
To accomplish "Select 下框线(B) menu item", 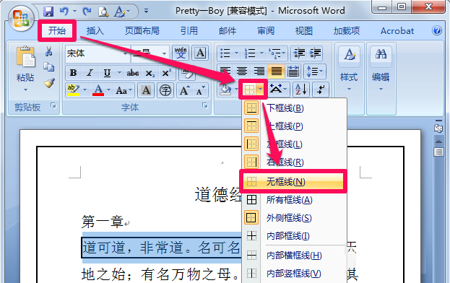I will (293, 108).
